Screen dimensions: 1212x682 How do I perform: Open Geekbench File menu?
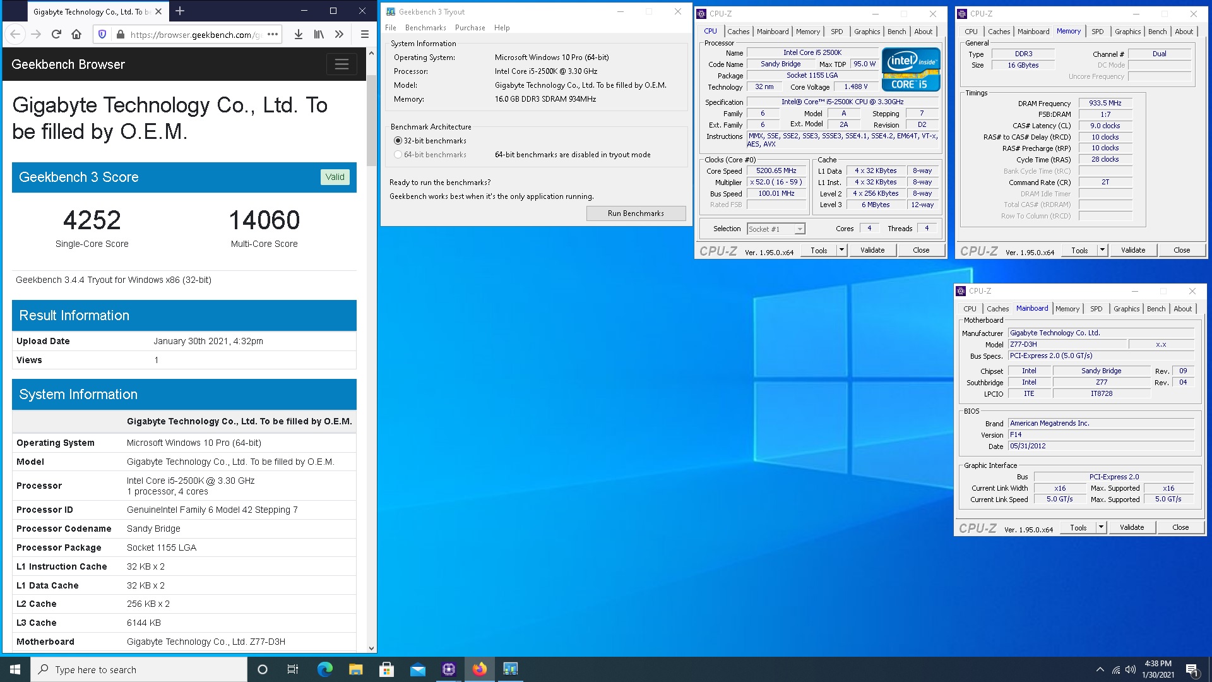391,28
